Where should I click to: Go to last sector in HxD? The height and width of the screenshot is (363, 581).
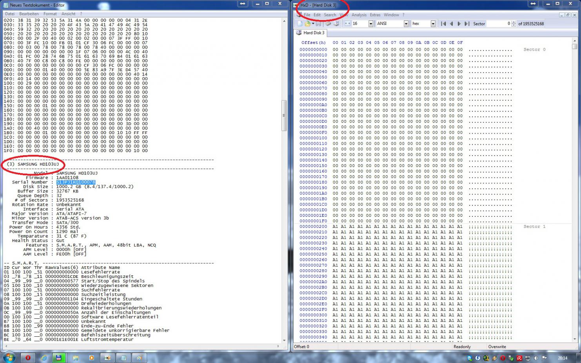tap(467, 24)
